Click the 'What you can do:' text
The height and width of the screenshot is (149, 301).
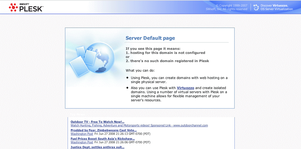[140, 71]
